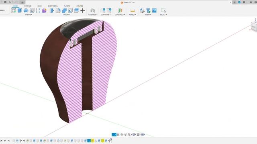Open the Construct dropdown menu
The height and width of the screenshot is (144, 257).
pyautogui.click(x=120, y=15)
